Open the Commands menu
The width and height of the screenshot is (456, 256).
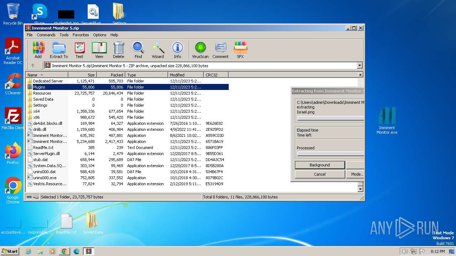click(x=46, y=35)
